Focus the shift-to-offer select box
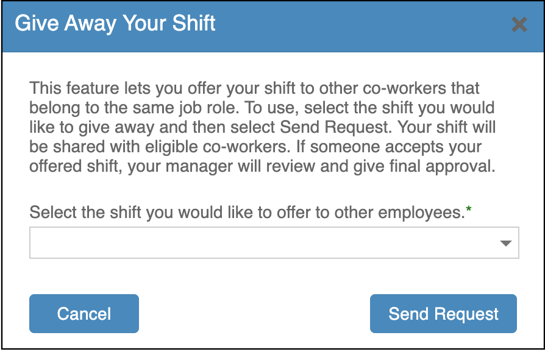 pos(274,243)
